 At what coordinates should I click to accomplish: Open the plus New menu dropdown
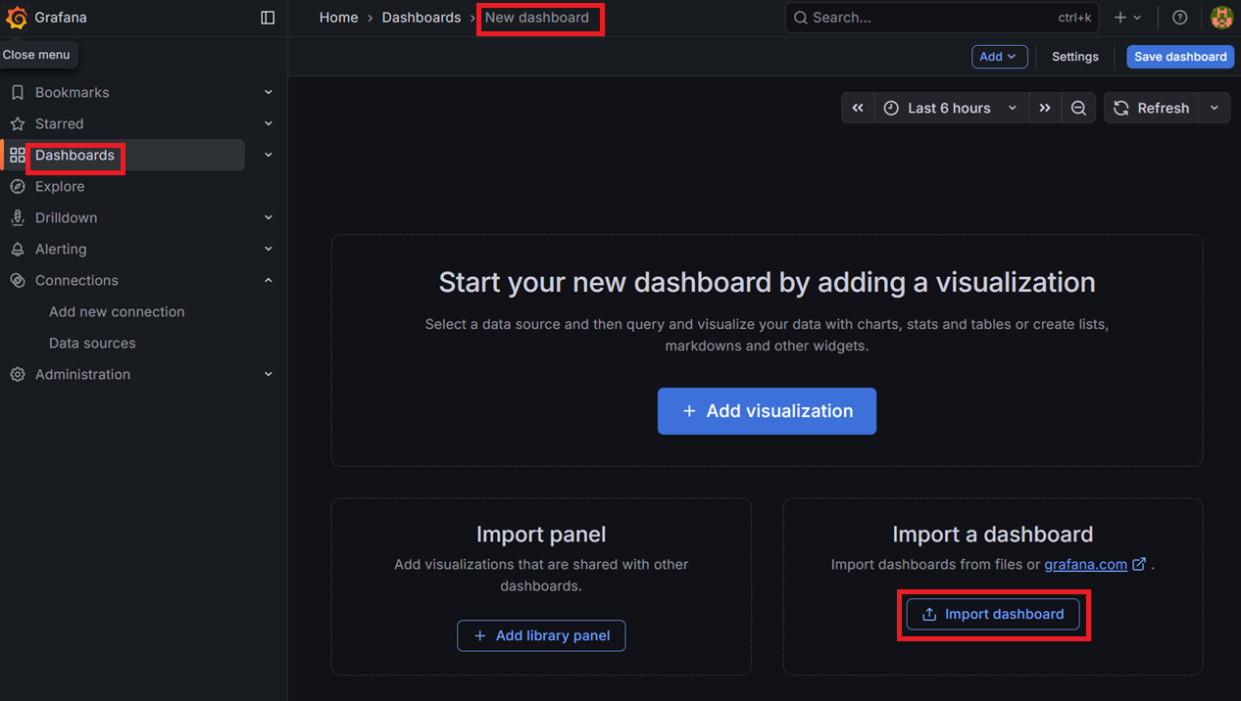pos(1128,18)
